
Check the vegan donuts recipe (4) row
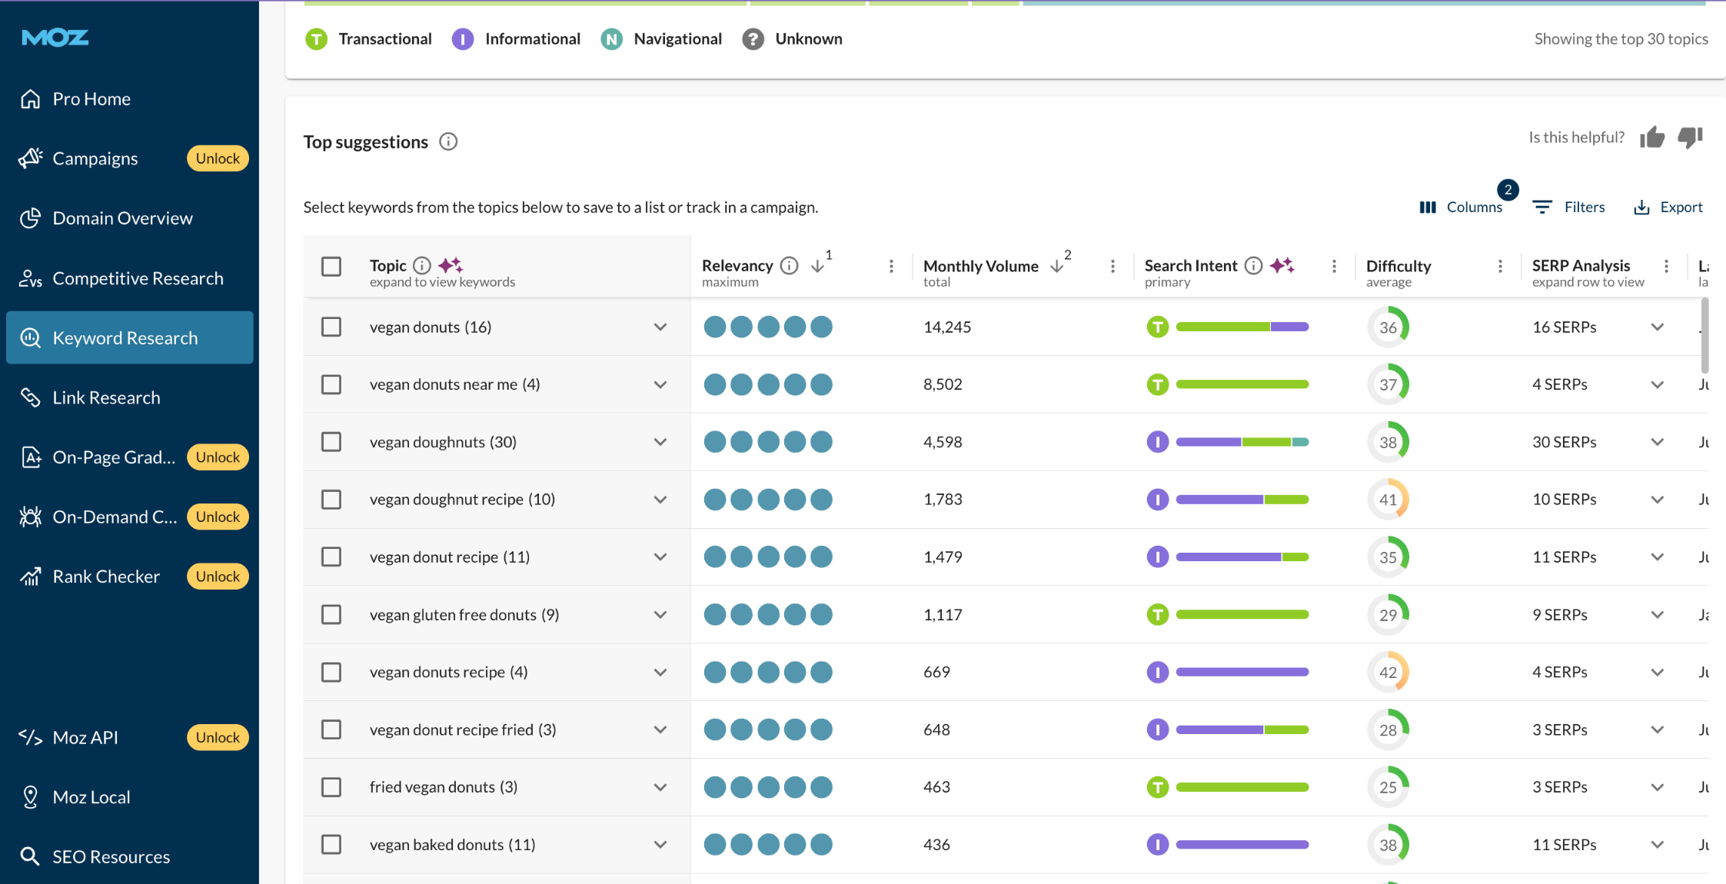click(331, 672)
